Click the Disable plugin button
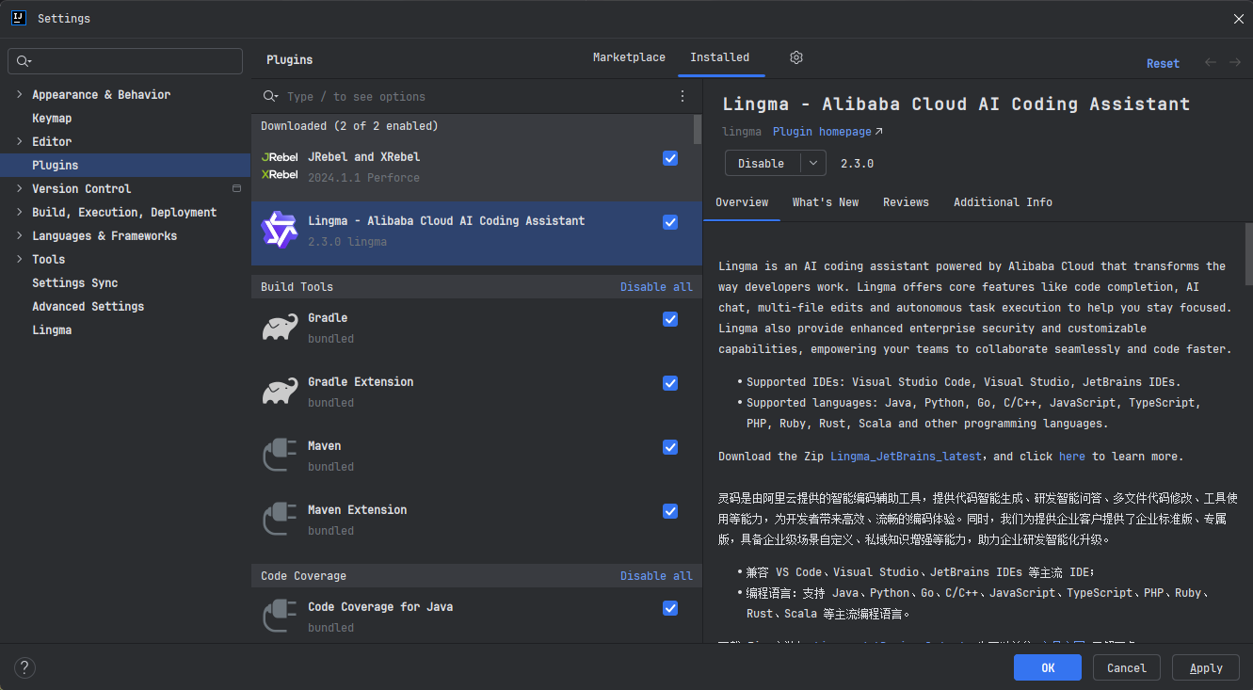Viewport: 1253px width, 690px height. tap(762, 163)
